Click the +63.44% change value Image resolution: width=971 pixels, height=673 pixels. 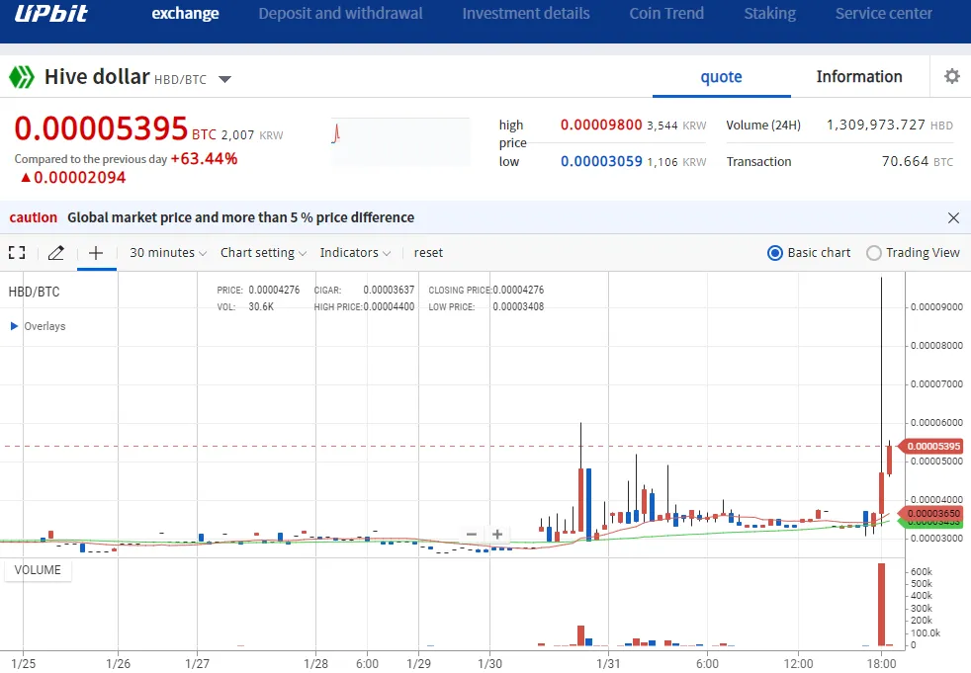204,159
